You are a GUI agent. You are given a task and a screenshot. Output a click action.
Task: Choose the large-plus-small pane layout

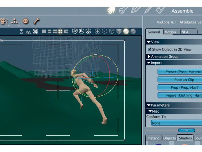click(x=66, y=32)
